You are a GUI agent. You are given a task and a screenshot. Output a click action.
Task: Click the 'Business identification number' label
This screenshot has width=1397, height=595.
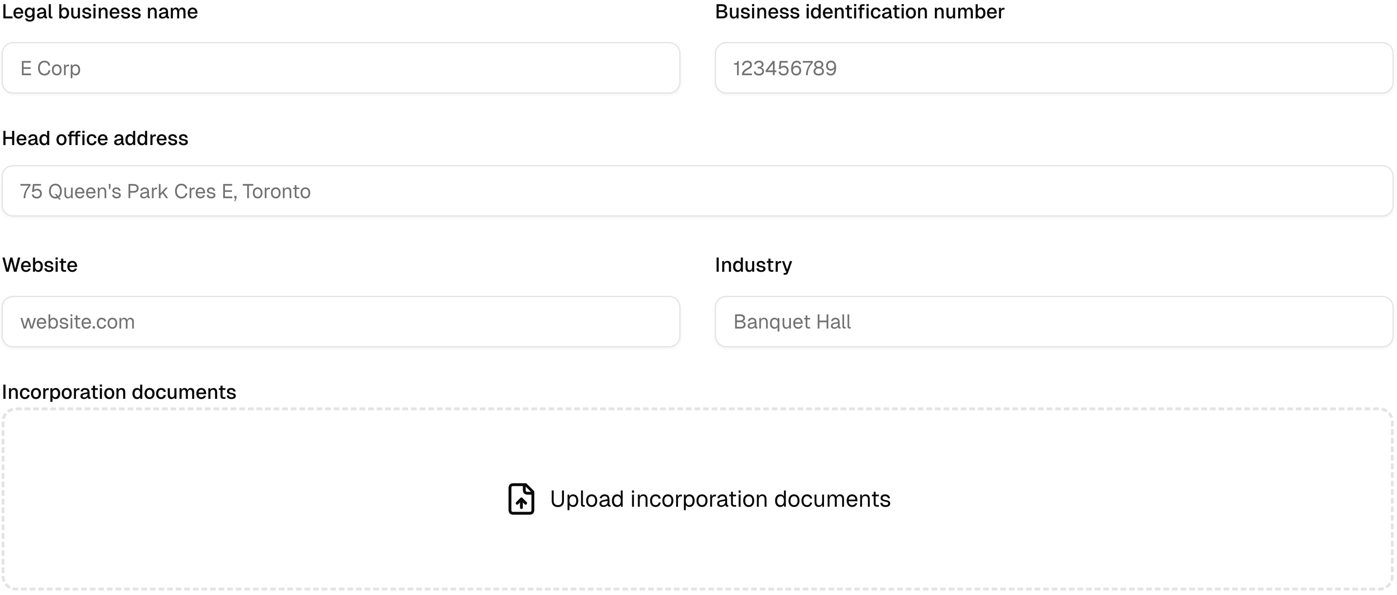[x=860, y=12]
